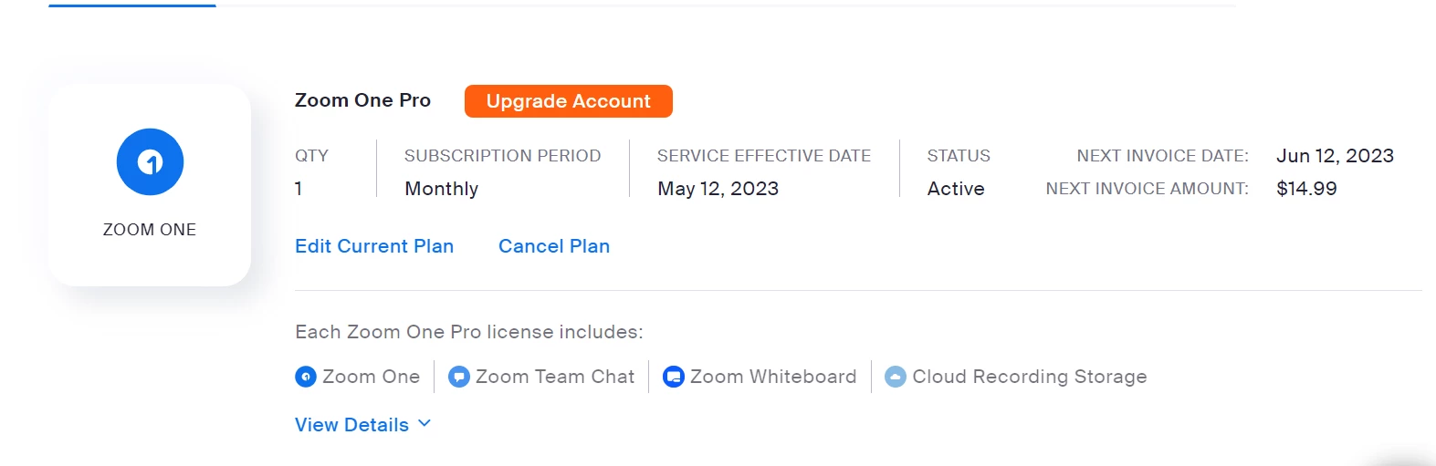
Task: Expand details using the View Details chevron
Action: pos(425,424)
